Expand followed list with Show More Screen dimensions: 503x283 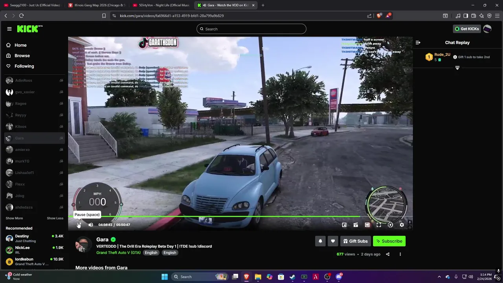[x=14, y=218]
